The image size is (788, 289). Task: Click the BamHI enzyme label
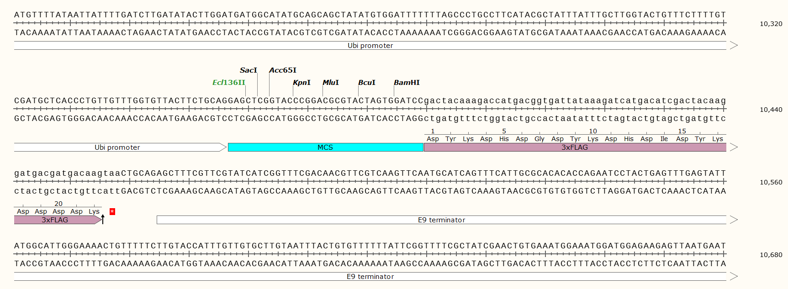pos(407,82)
